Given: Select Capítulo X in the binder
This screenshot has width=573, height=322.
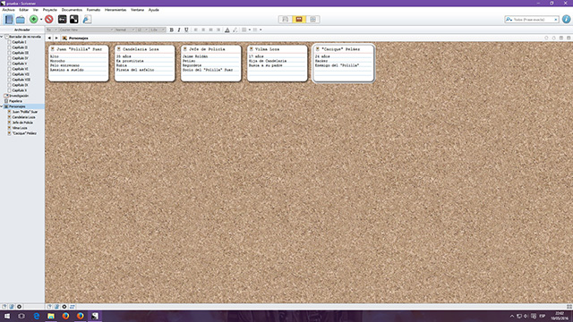Looking at the screenshot, I should 20,90.
